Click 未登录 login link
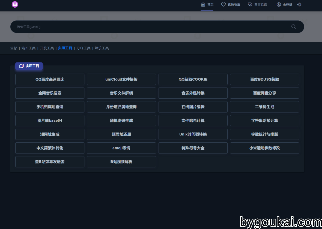The width and height of the screenshot is (322, 229). click(x=287, y=5)
